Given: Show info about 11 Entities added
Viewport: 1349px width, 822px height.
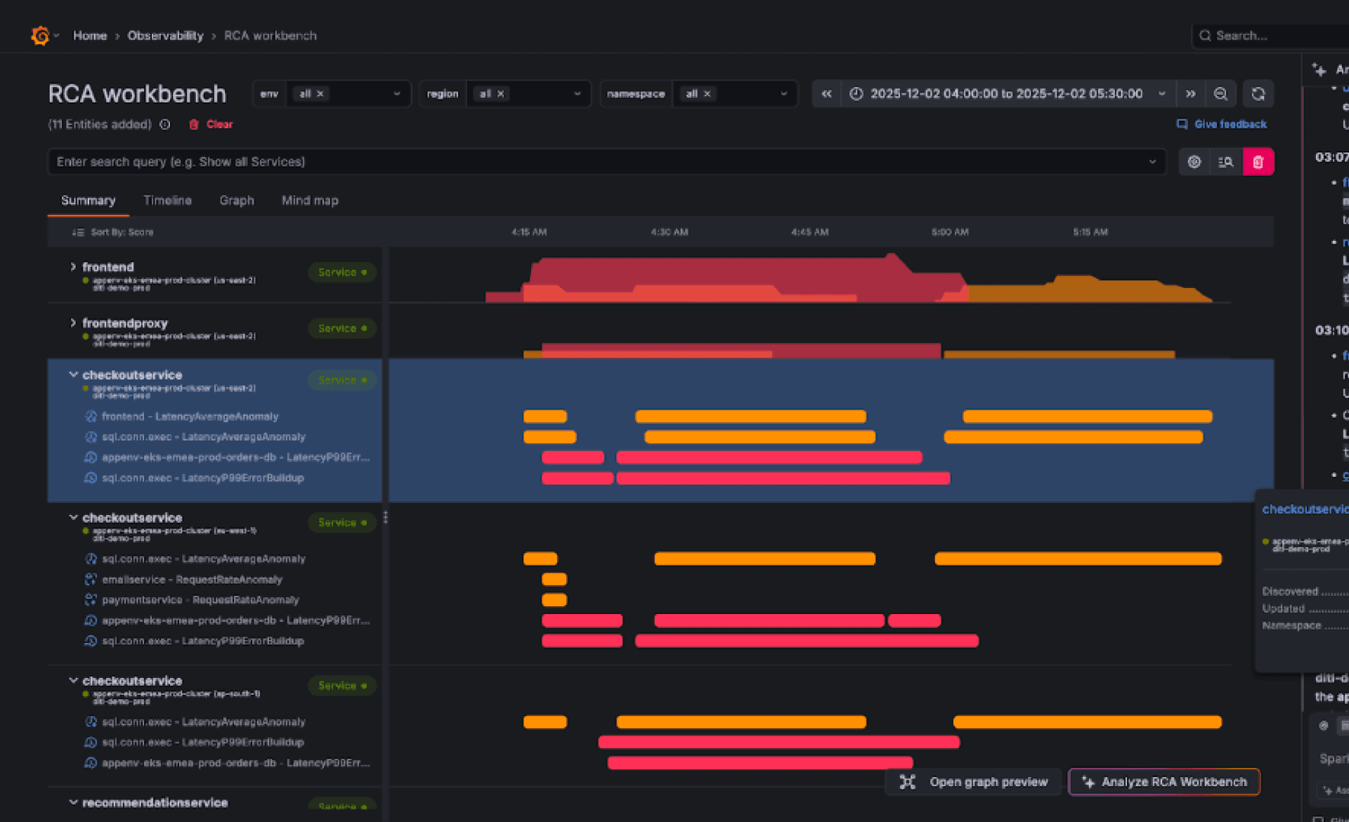Looking at the screenshot, I should coord(165,124).
